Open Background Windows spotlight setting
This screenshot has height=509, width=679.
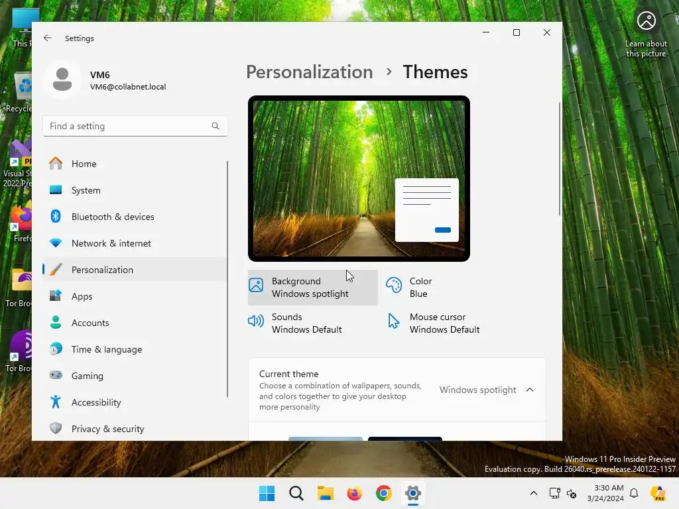click(313, 288)
